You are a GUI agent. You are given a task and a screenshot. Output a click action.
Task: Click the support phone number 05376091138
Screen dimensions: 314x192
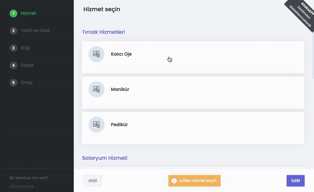pos(21,187)
